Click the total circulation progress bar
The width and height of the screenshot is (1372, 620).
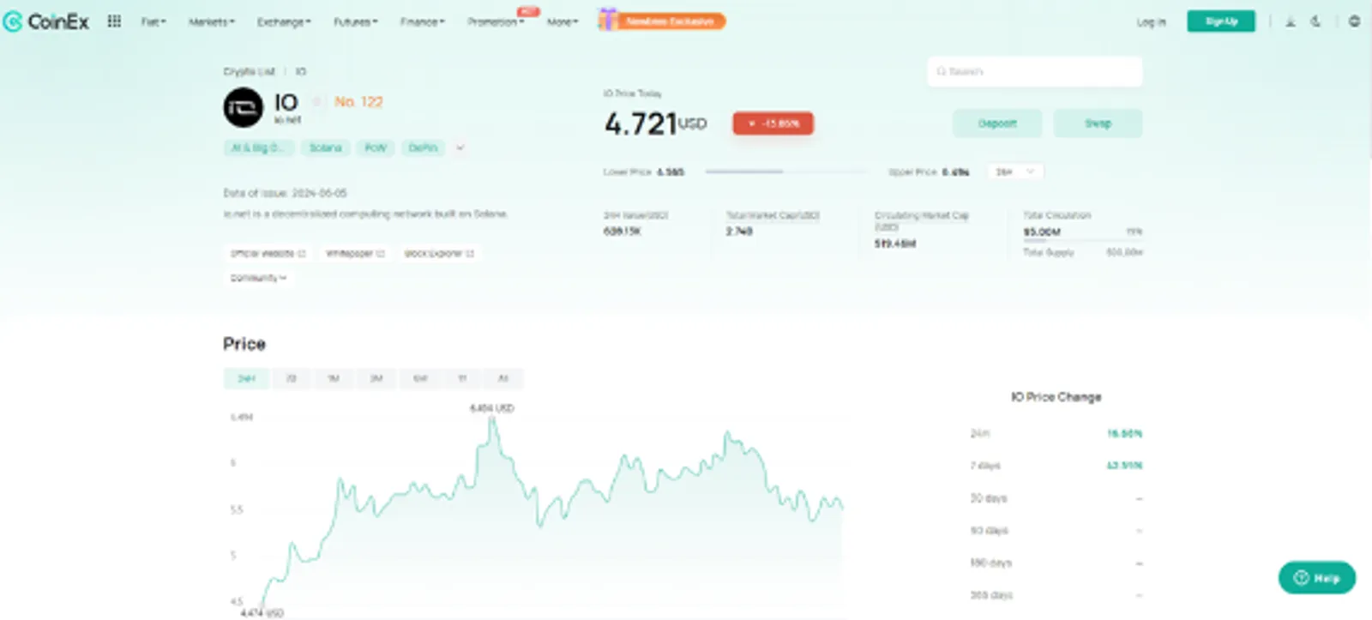[x=1082, y=241]
